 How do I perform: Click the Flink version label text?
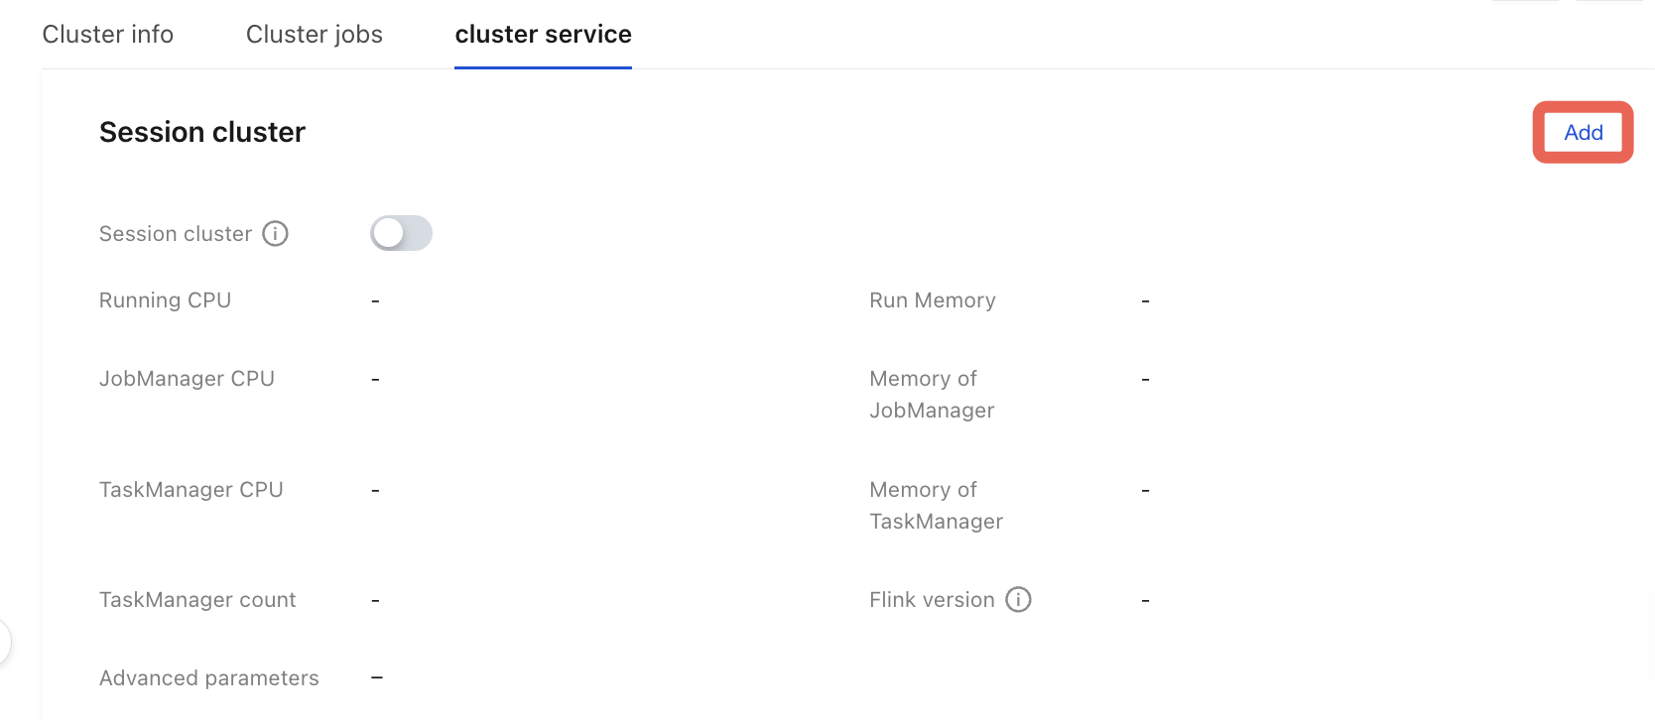coord(932,600)
